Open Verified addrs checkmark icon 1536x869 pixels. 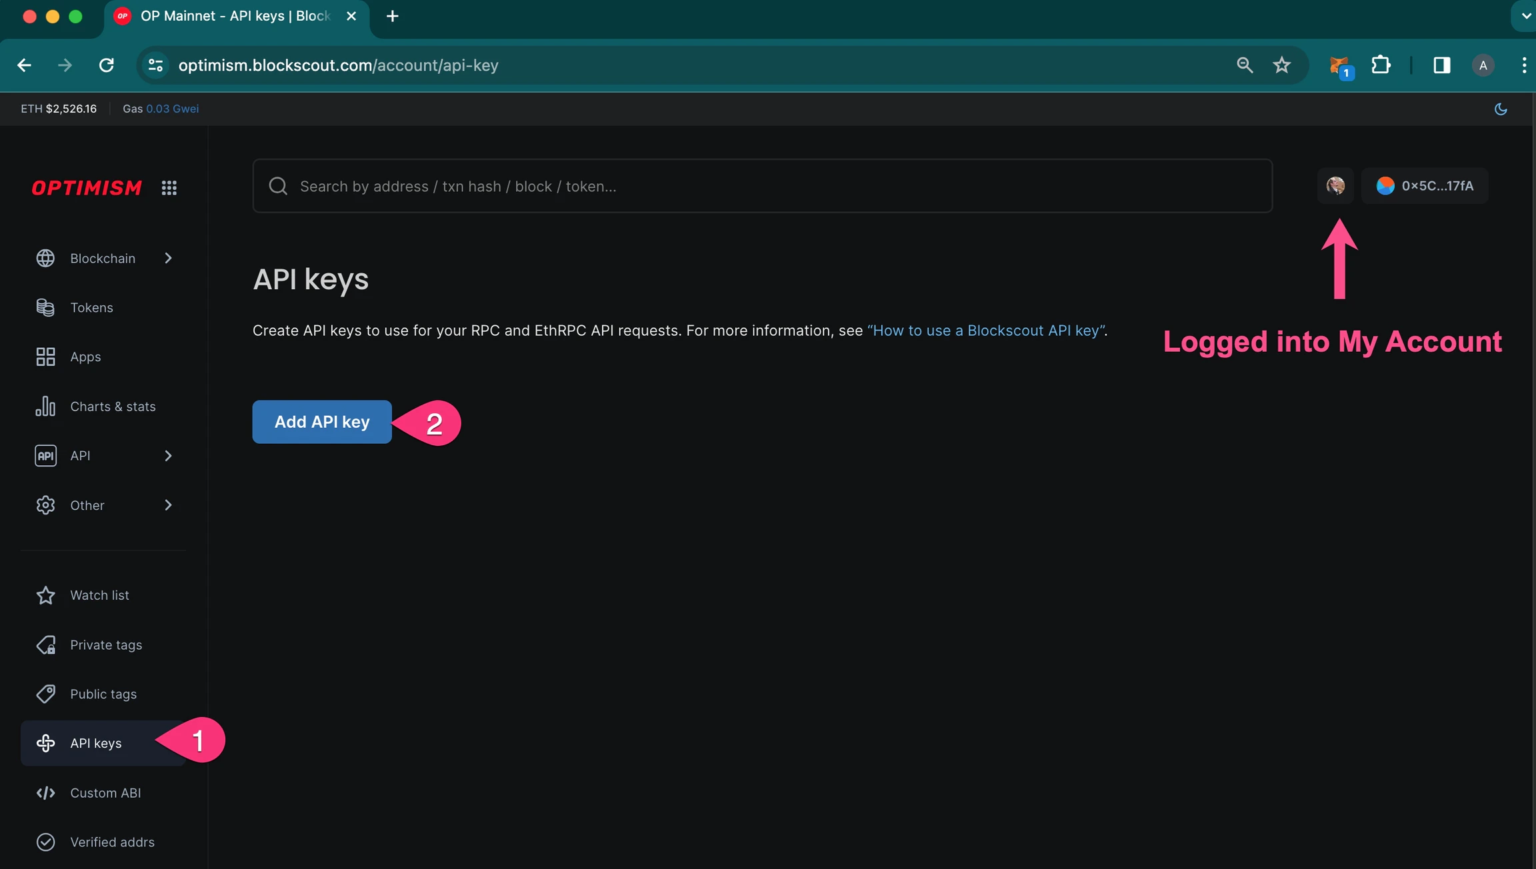pos(45,842)
